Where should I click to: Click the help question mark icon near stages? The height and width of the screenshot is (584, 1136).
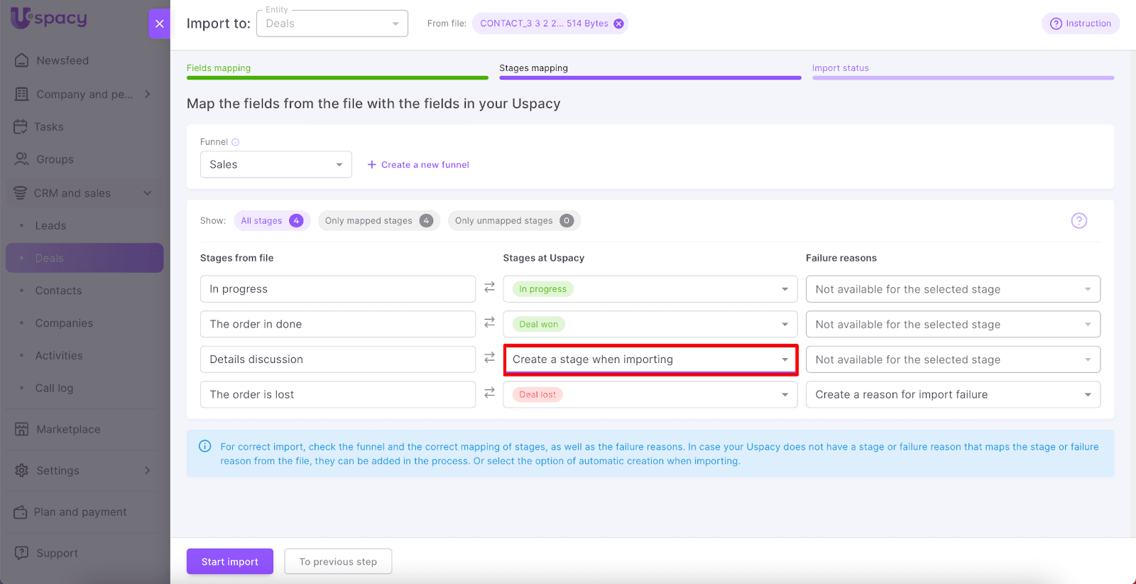(x=1078, y=221)
